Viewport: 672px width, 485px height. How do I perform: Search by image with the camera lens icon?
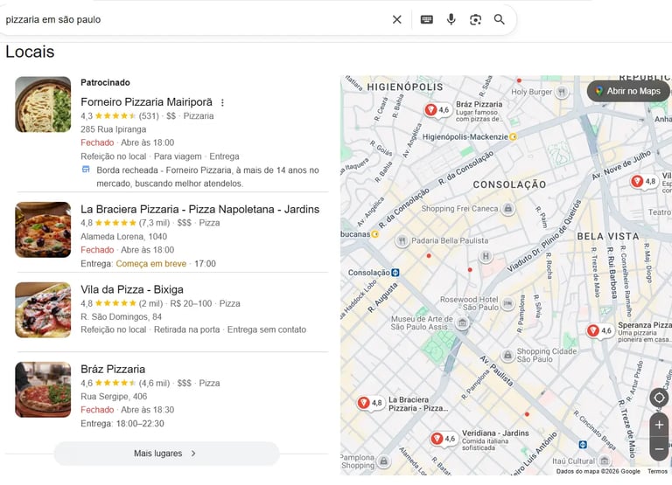[475, 19]
